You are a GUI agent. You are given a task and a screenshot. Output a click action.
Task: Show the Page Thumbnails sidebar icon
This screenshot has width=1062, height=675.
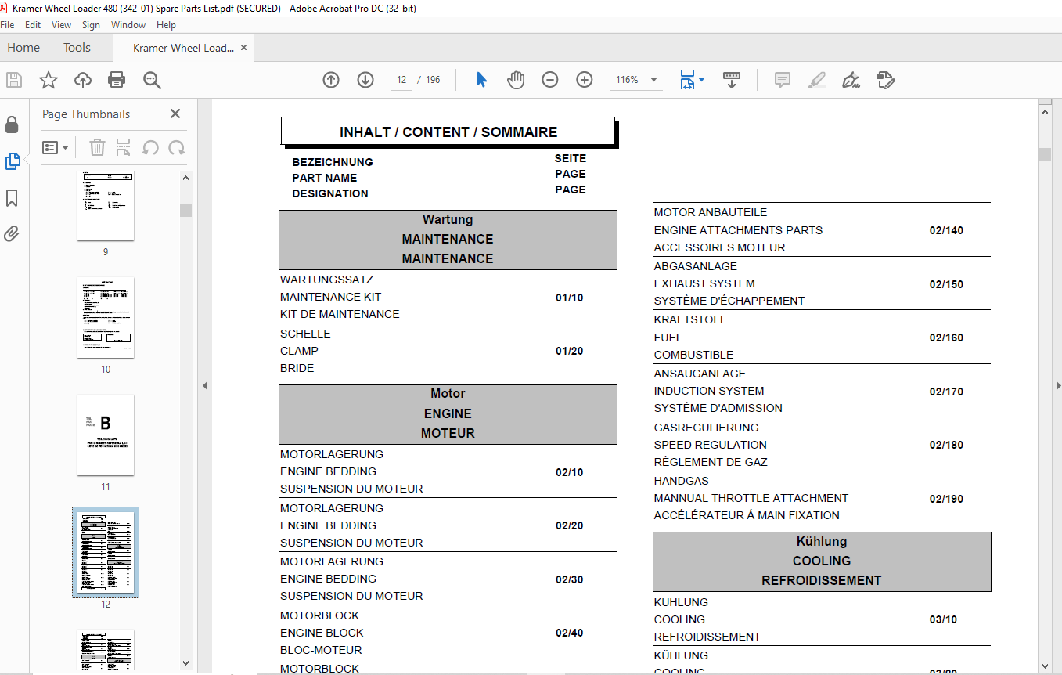tap(12, 161)
